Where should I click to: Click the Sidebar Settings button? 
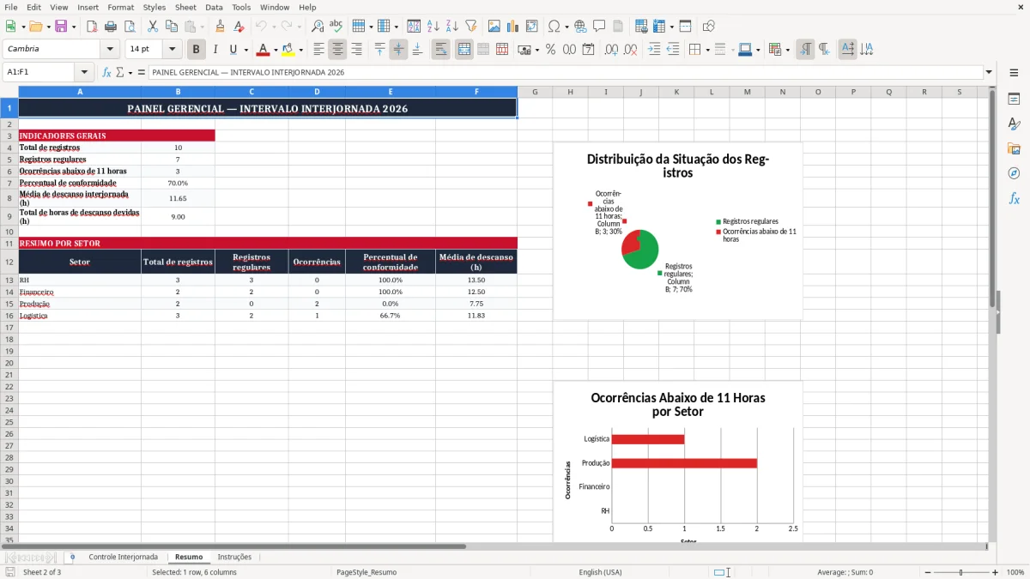tap(1014, 72)
